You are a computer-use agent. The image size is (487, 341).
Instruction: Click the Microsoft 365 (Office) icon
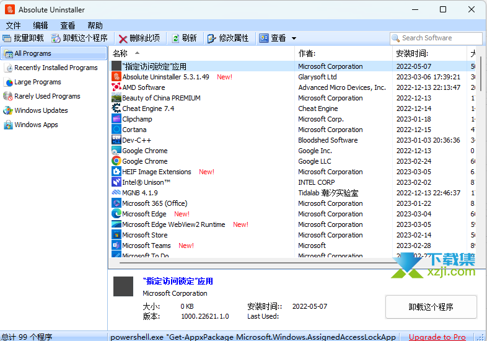(116, 203)
